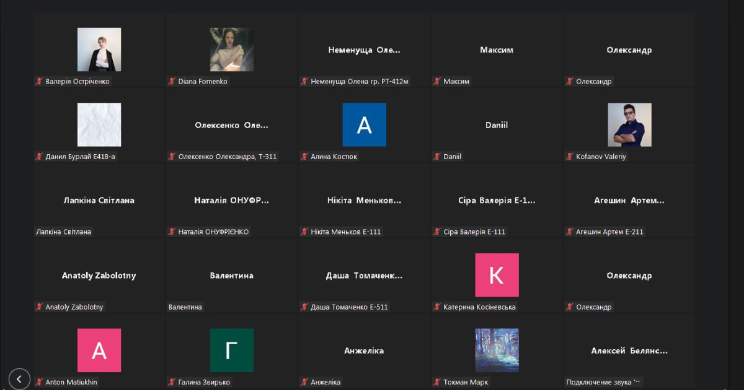Click Данил Бурлай's white paper avatar

tap(99, 124)
